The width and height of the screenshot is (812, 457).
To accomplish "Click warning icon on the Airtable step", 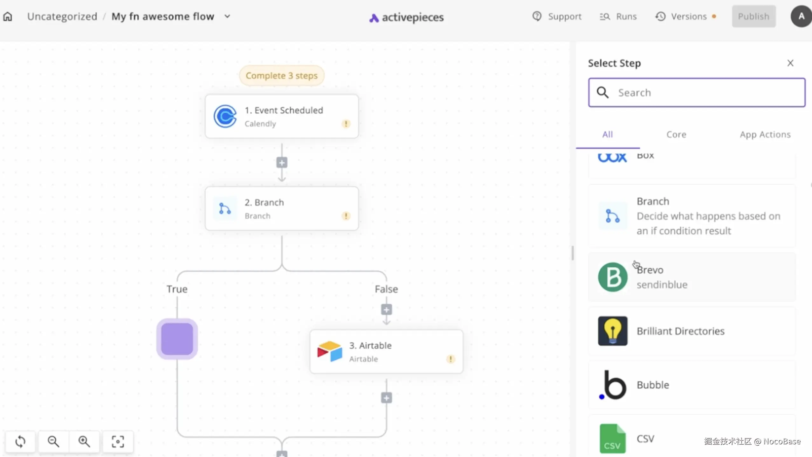I will [x=451, y=359].
